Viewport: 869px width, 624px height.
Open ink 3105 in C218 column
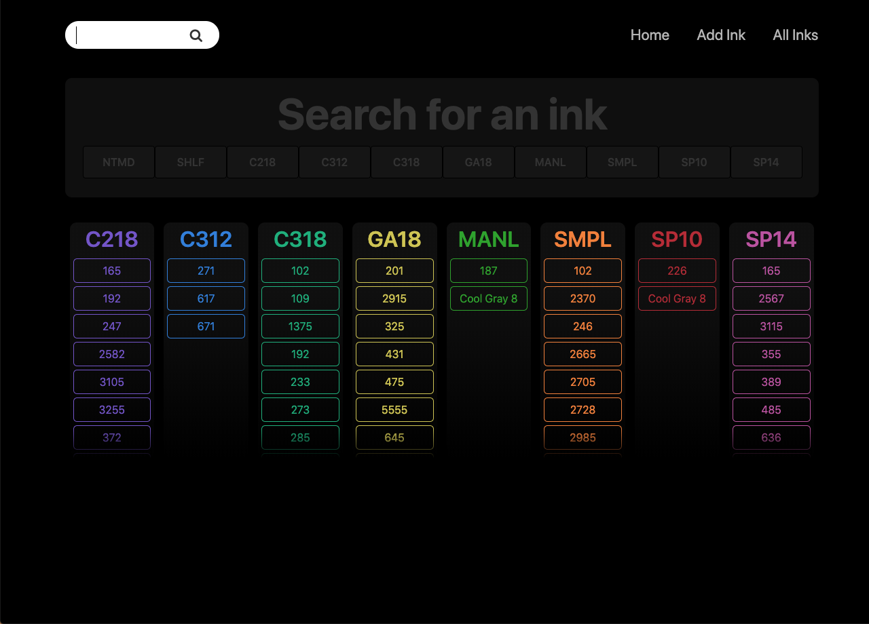tap(112, 382)
